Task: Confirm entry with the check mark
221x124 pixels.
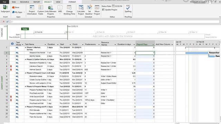Action: pos(7,21)
